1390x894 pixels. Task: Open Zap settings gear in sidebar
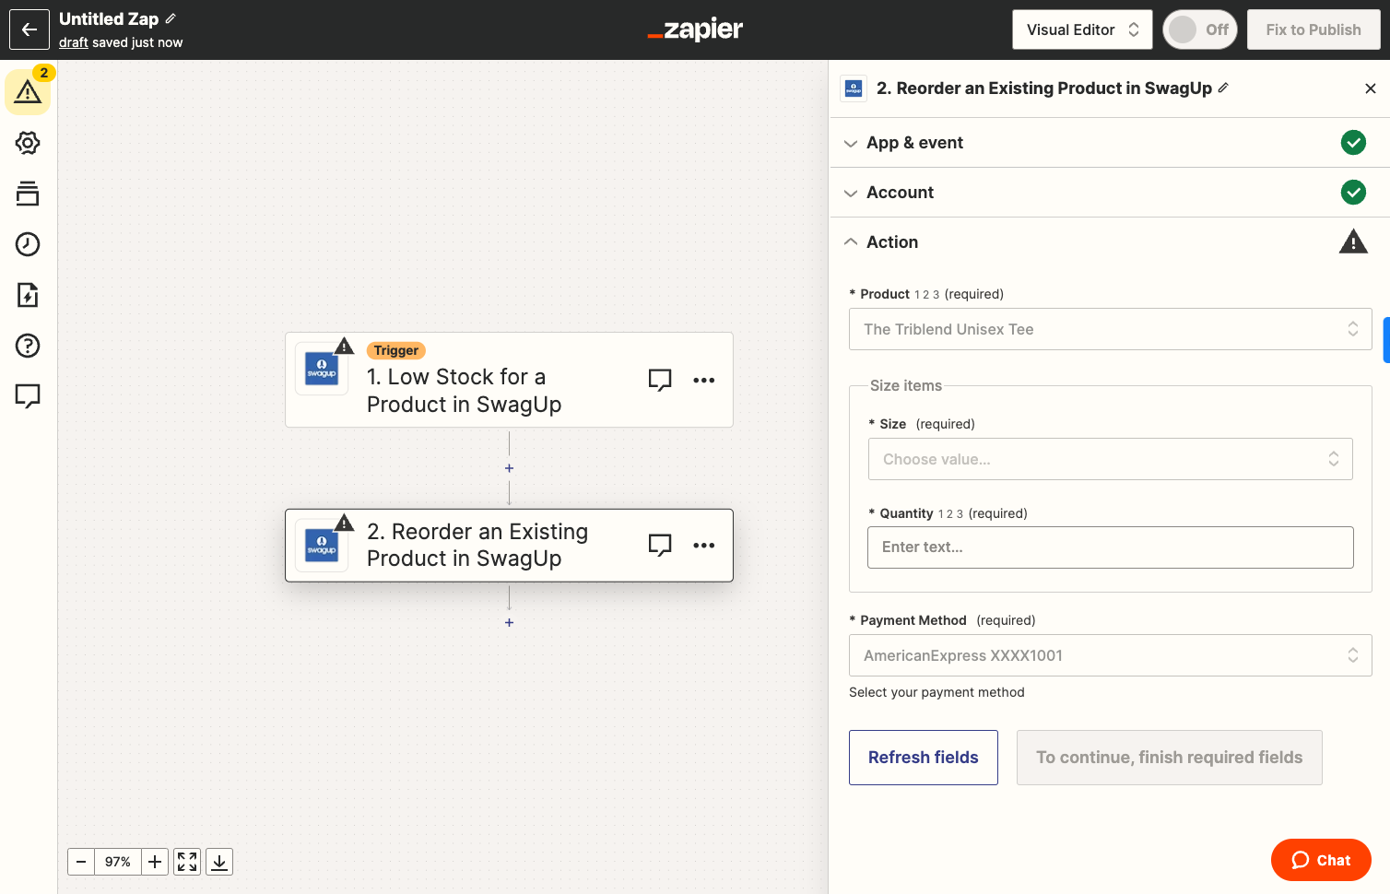(28, 143)
